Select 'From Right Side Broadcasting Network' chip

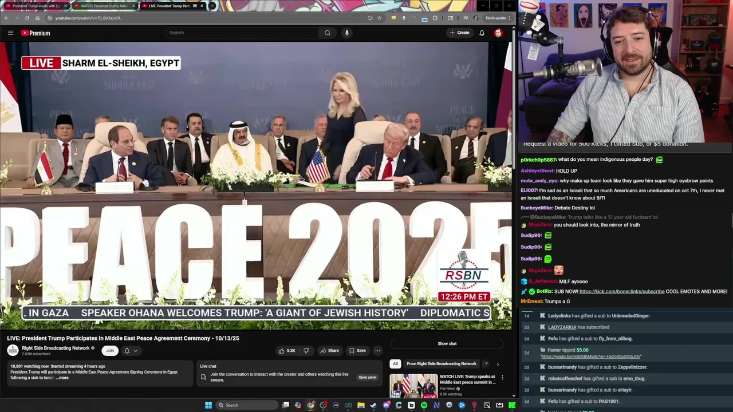coord(442,364)
